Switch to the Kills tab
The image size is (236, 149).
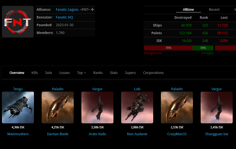[35, 73]
